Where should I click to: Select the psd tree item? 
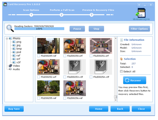(19, 52)
